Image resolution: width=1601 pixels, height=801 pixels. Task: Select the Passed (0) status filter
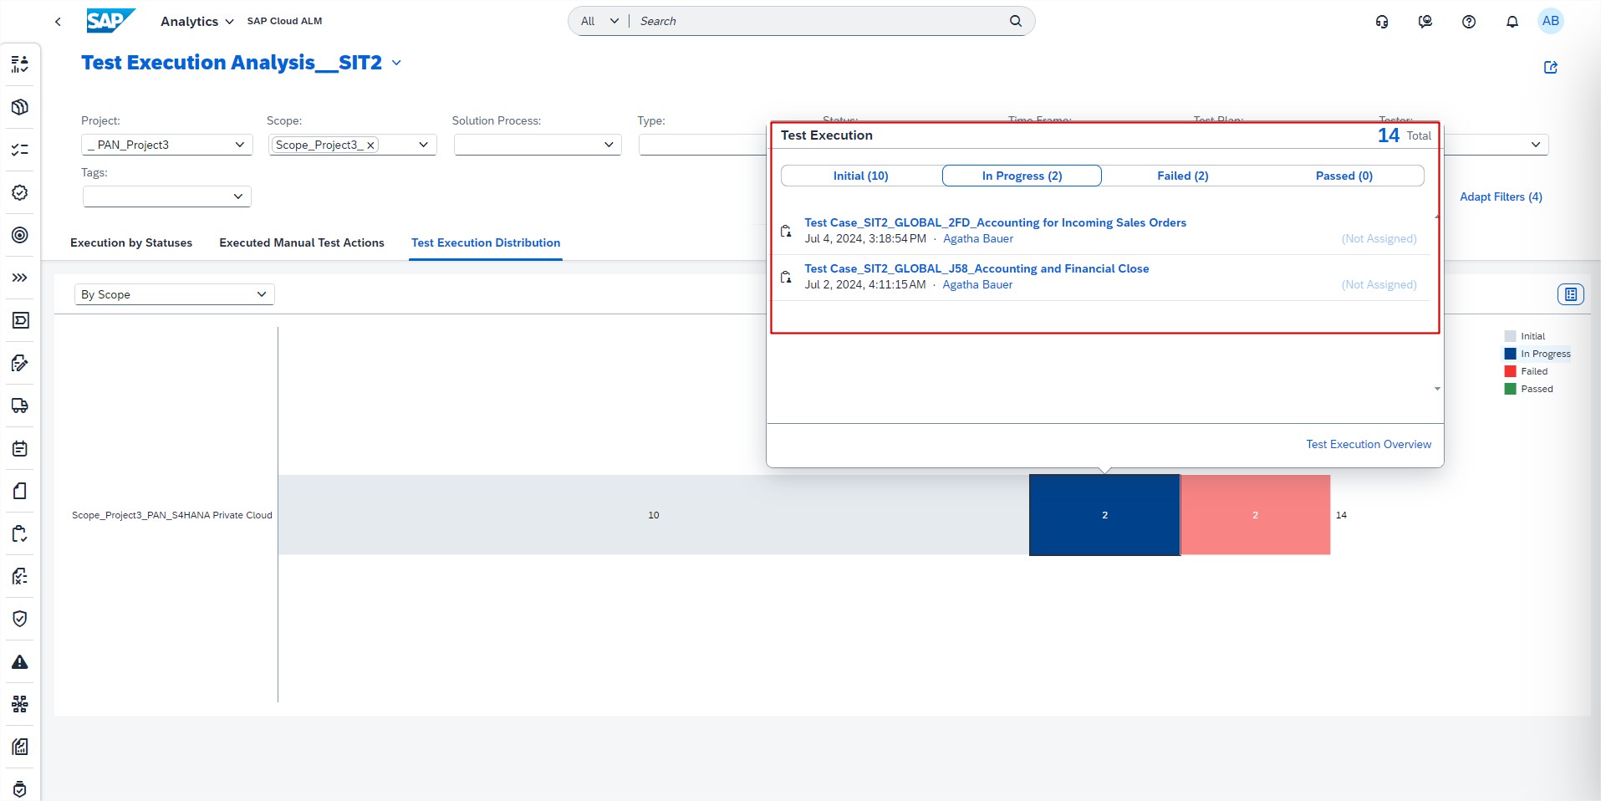click(1344, 176)
